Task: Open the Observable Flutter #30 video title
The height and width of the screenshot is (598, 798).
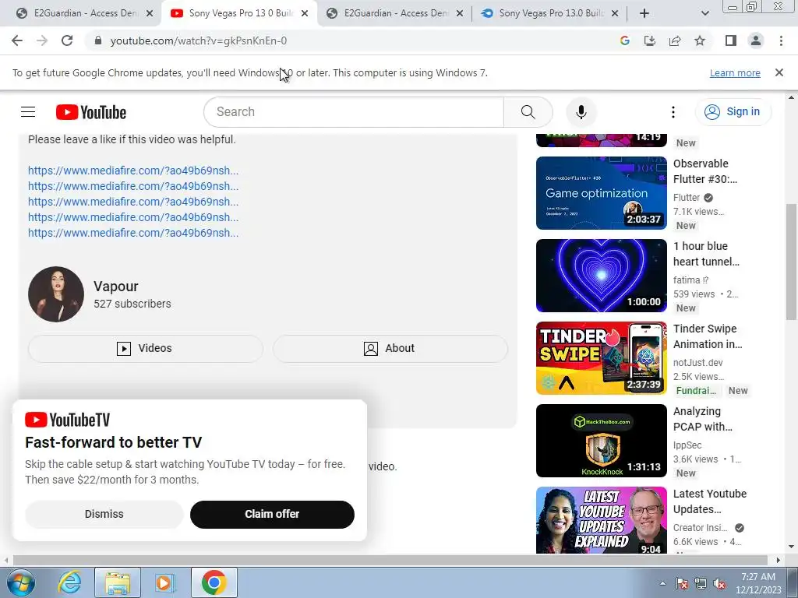Action: [x=704, y=171]
